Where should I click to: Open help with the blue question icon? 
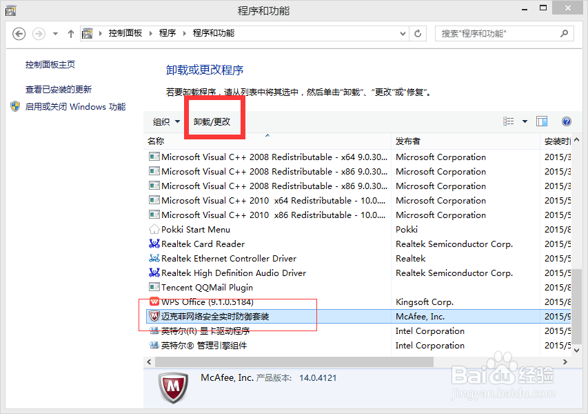pyautogui.click(x=566, y=121)
